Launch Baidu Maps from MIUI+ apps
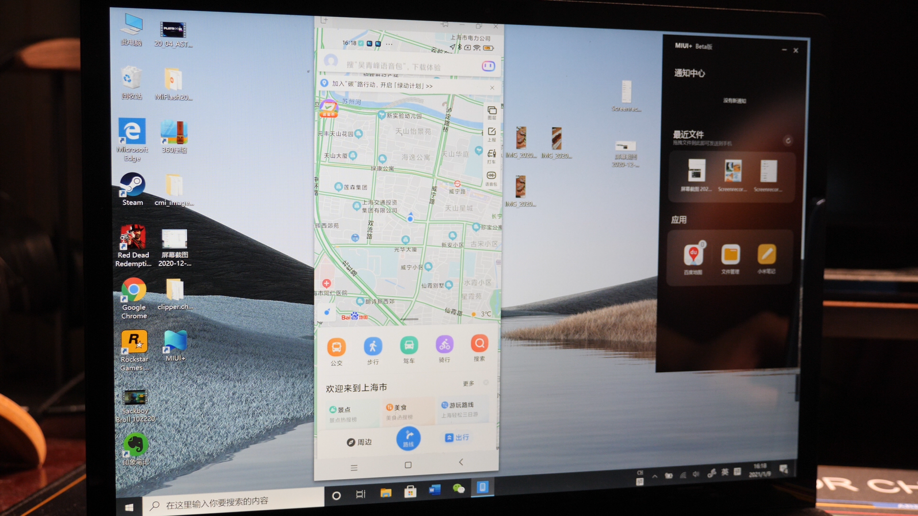Screen dimensions: 918x516 [693, 255]
